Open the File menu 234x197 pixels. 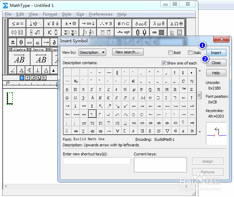pos(8,14)
